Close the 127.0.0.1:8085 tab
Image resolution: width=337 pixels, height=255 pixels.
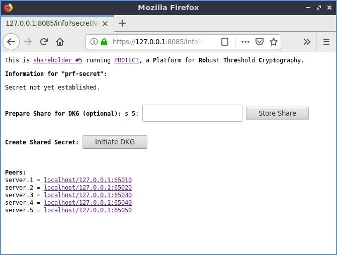(105, 24)
